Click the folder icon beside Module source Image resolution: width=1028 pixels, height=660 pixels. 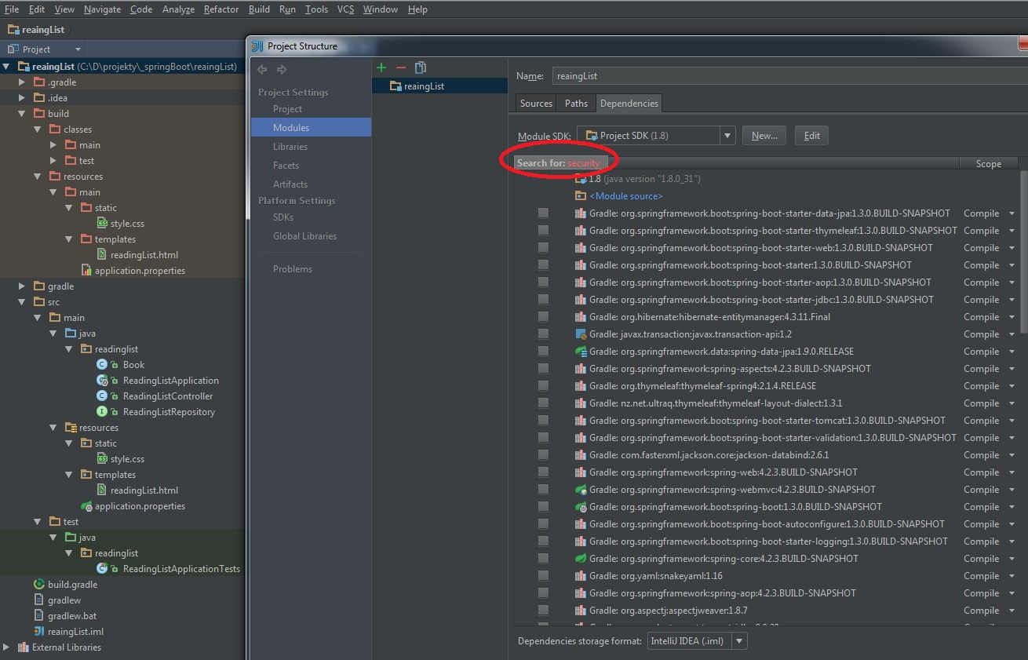point(581,196)
